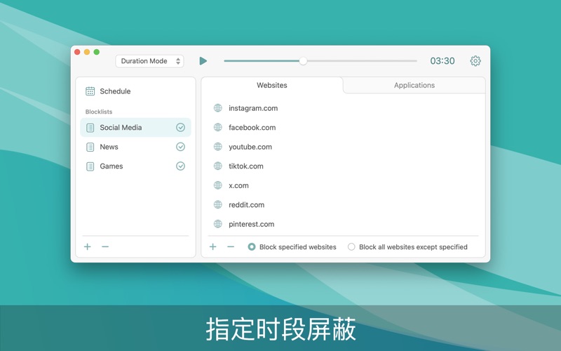Viewport: 561px width, 351px height.
Task: Choose Block specified websites option
Action: click(292, 247)
